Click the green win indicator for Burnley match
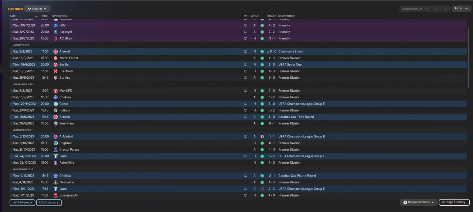Viewport: 473px width, 212px height. coord(262,78)
